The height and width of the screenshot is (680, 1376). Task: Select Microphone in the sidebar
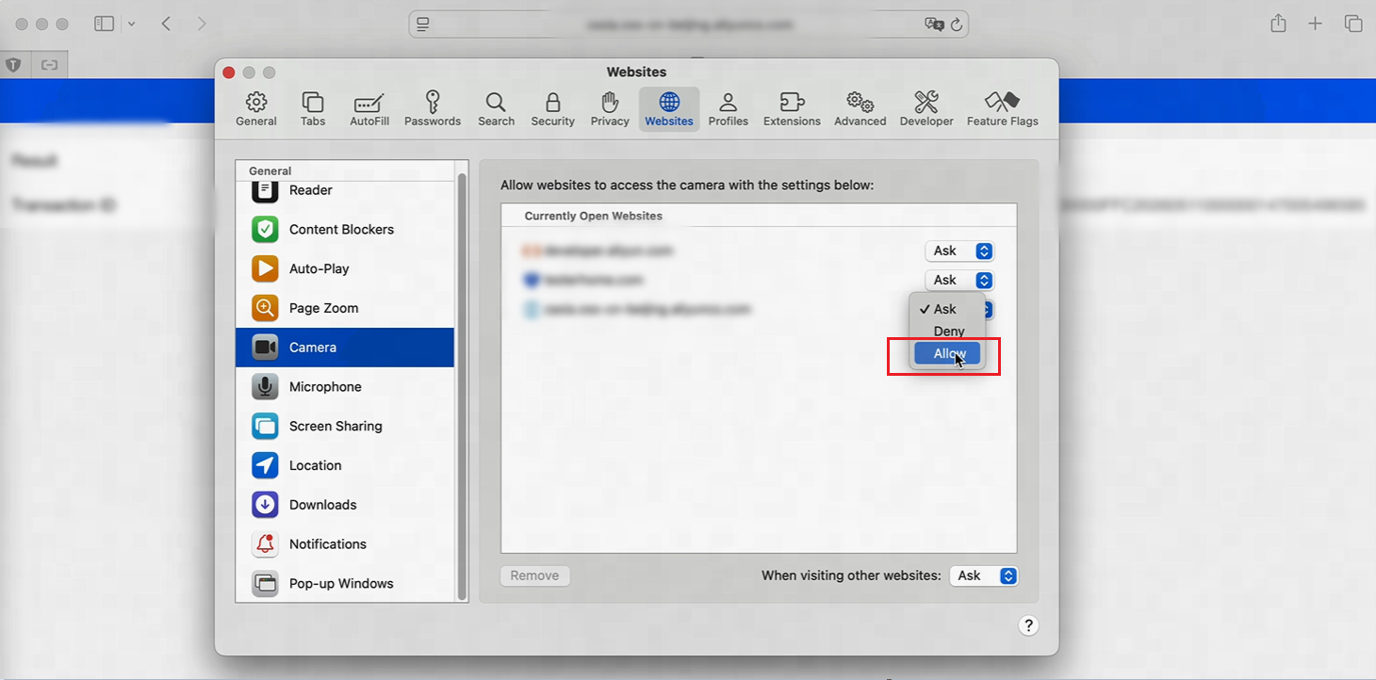tap(345, 387)
